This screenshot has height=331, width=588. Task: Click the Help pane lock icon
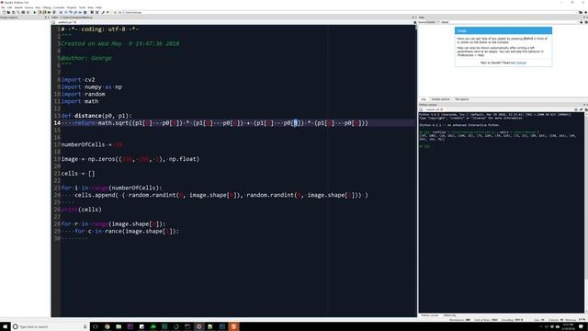coord(582,22)
